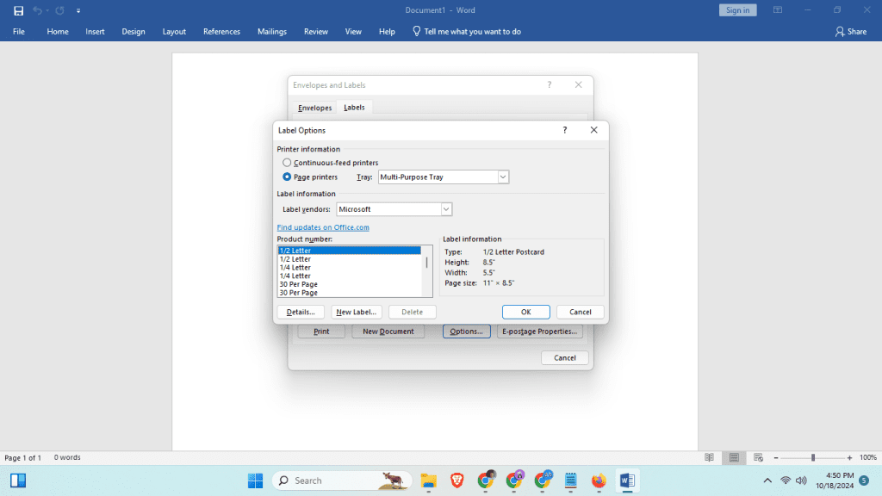Open Firefox from the taskbar
Viewport: 882px width, 496px height.
coord(599,480)
